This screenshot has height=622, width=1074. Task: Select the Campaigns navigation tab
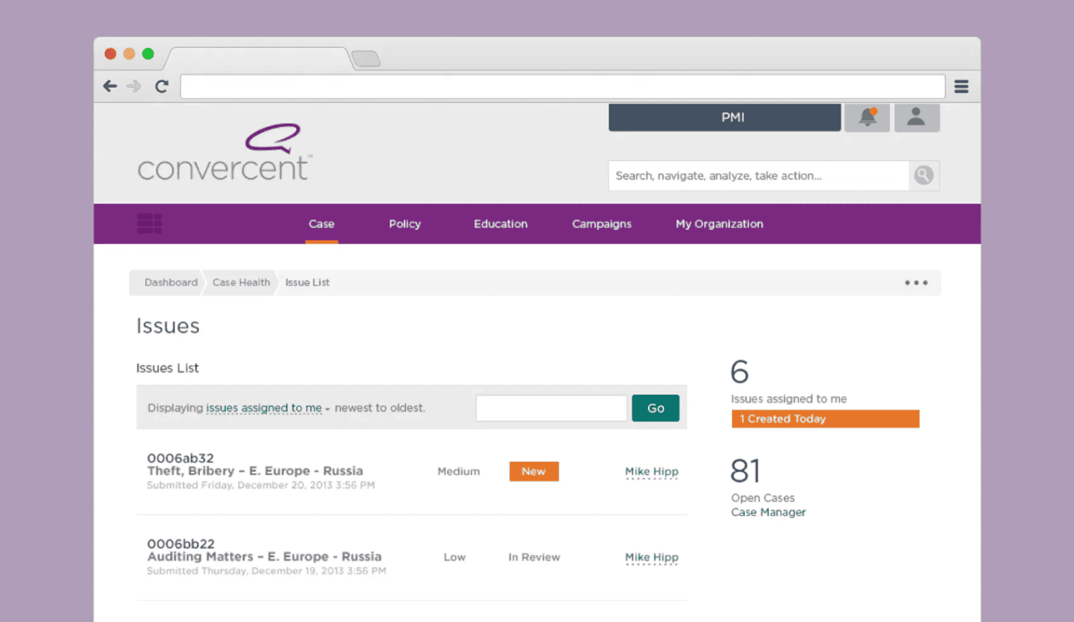pyautogui.click(x=601, y=224)
